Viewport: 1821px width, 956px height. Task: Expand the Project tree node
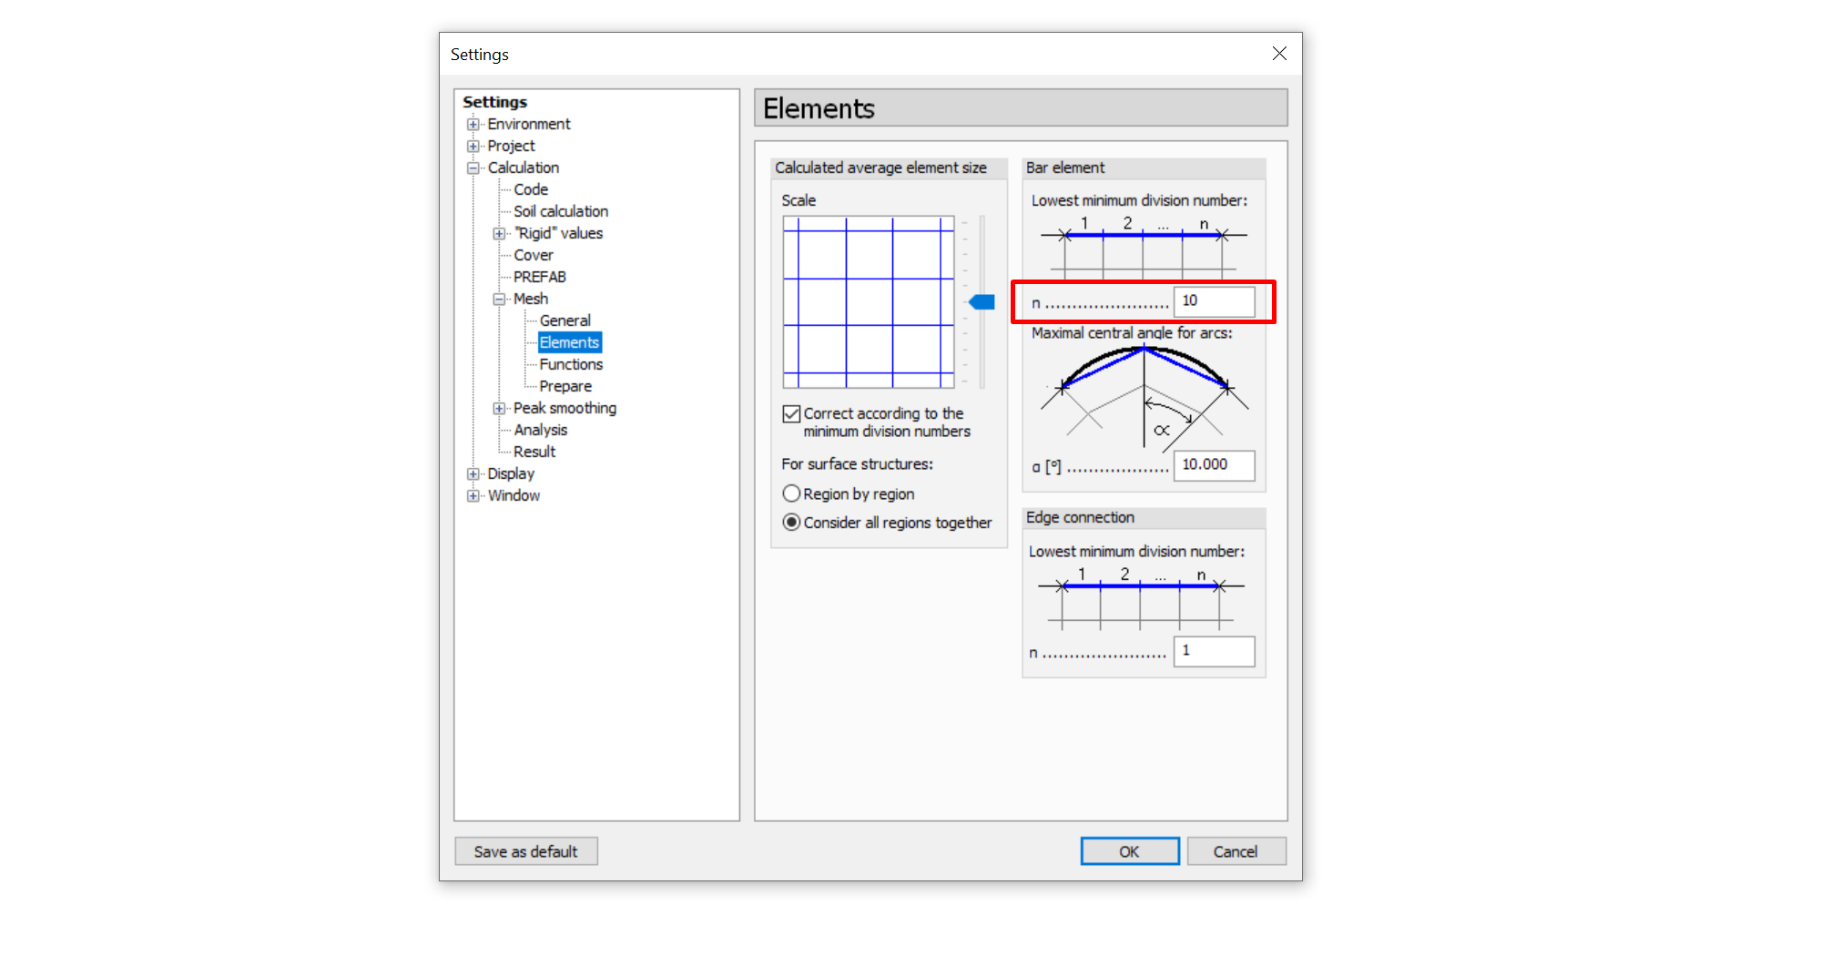click(x=473, y=147)
